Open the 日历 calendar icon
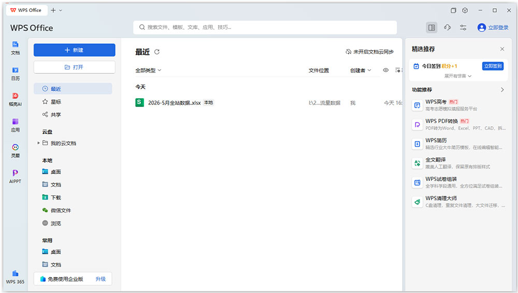This screenshot has width=518, height=293. point(15,73)
